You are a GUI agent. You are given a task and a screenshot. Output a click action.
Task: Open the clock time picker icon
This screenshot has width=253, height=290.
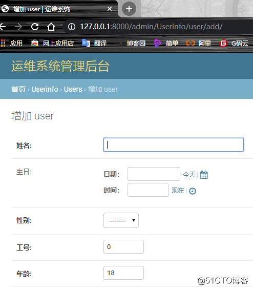pos(193,191)
